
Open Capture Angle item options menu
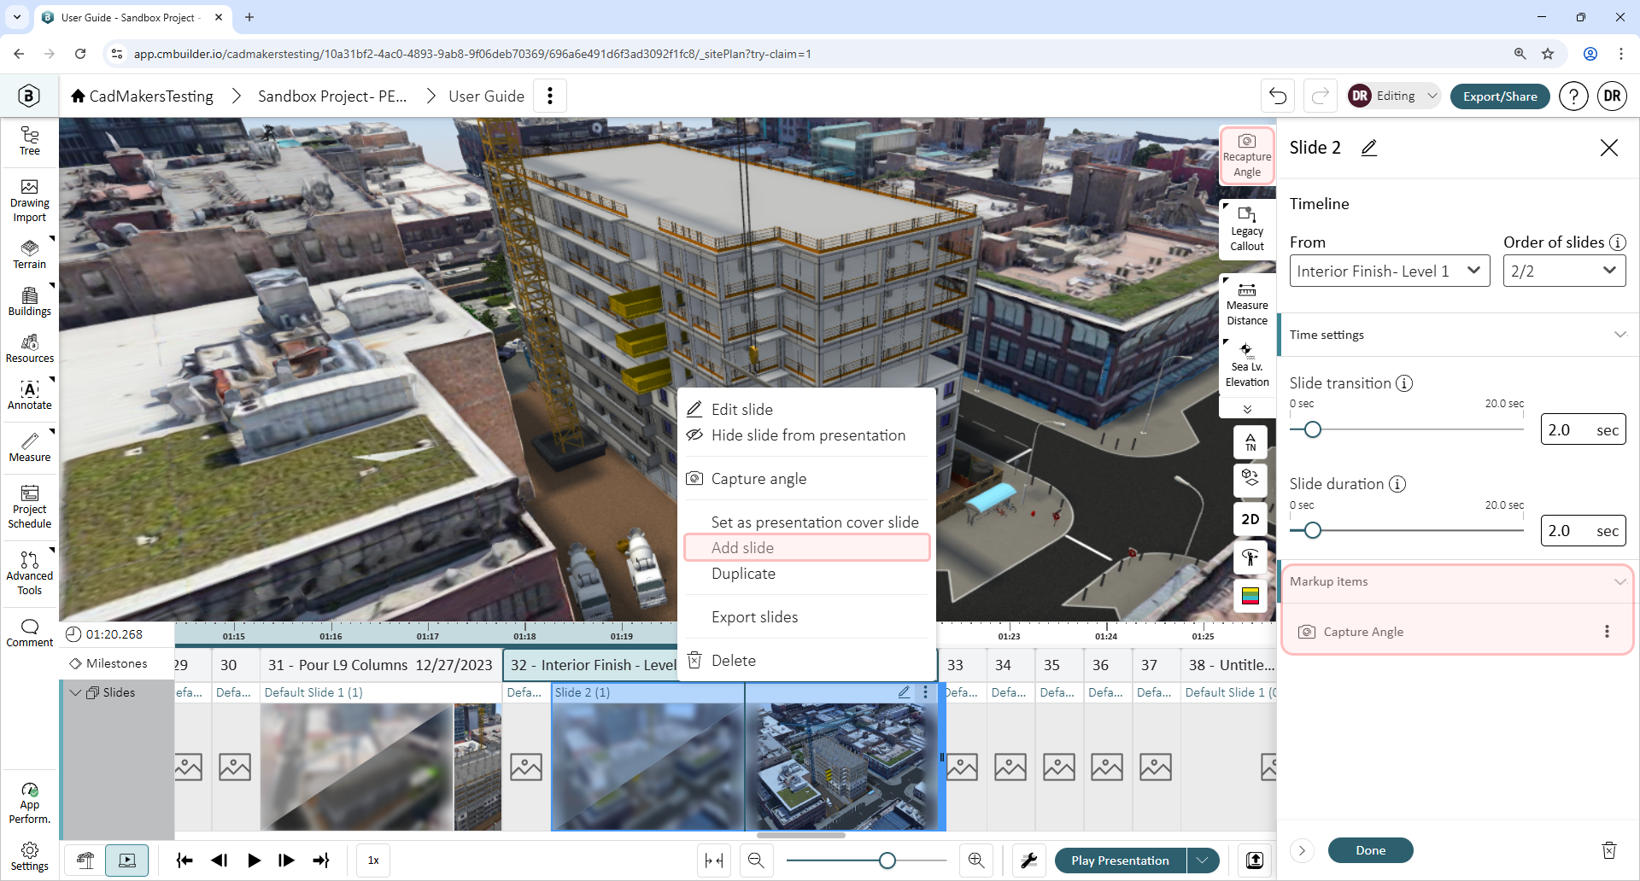(x=1607, y=632)
